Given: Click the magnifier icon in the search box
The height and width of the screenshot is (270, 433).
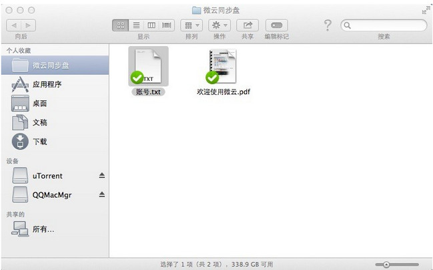Looking at the screenshot, I should pyautogui.click(x=348, y=25).
